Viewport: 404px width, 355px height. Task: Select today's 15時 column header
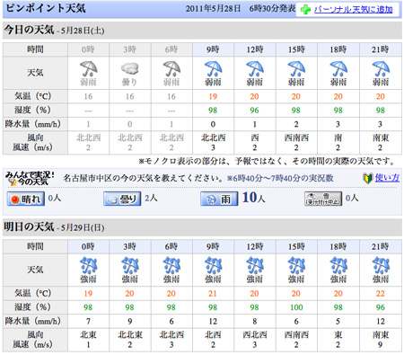point(296,49)
